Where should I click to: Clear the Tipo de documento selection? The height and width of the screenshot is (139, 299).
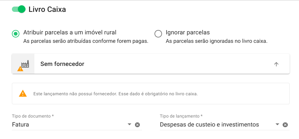pyautogui.click(x=137, y=125)
